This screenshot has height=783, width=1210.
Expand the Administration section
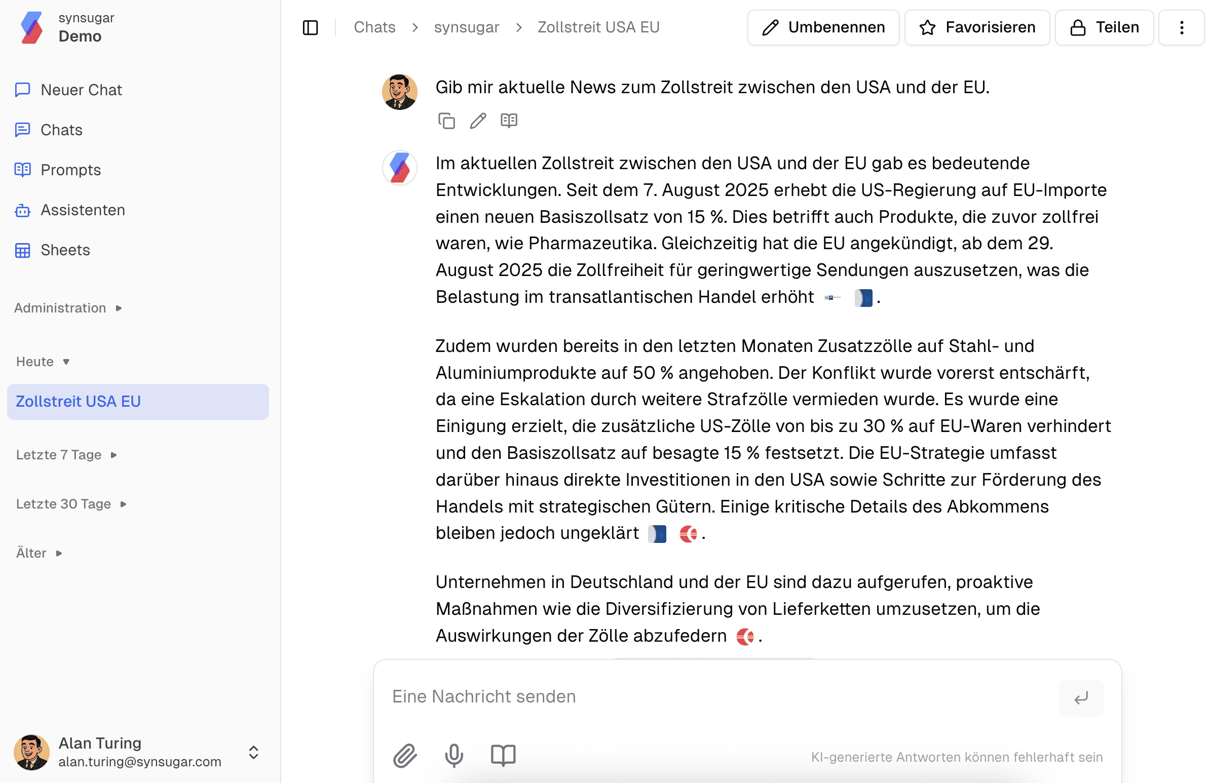click(68, 308)
